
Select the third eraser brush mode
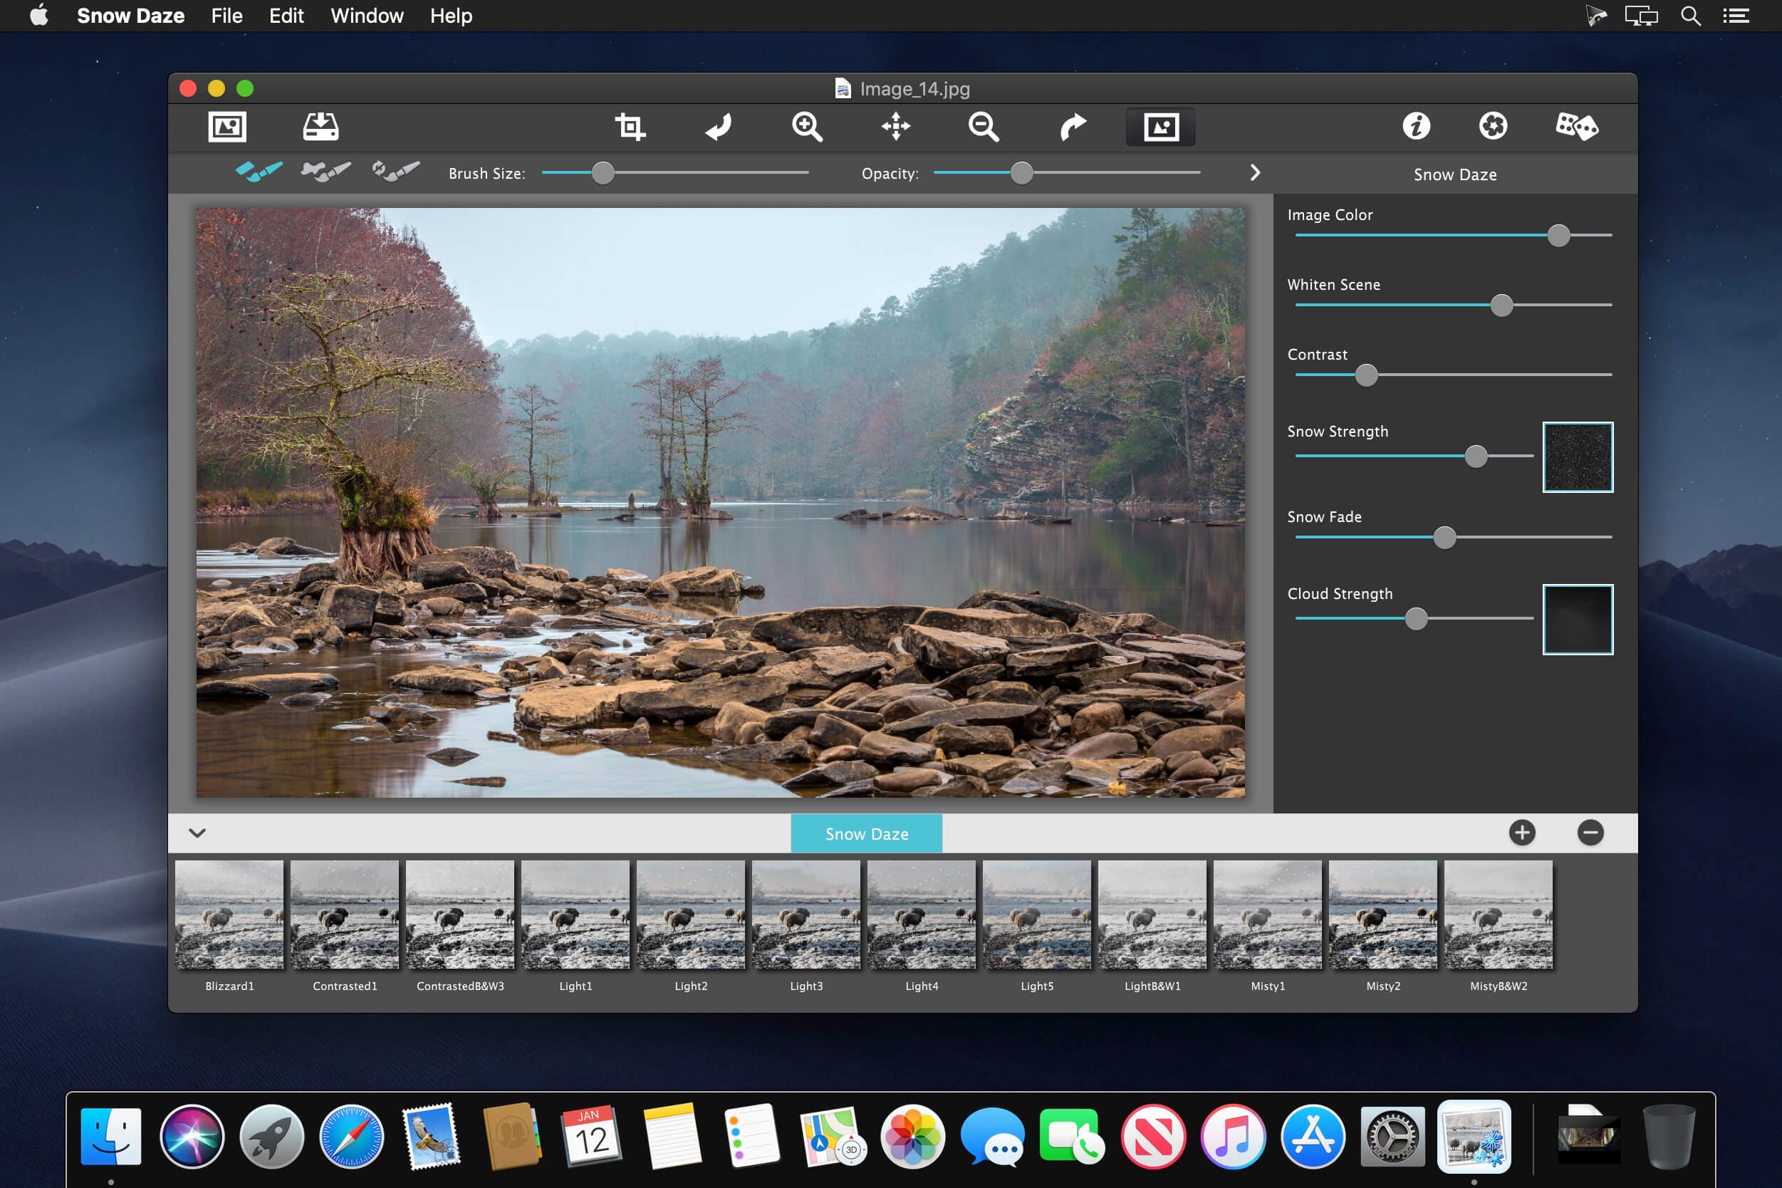click(395, 172)
